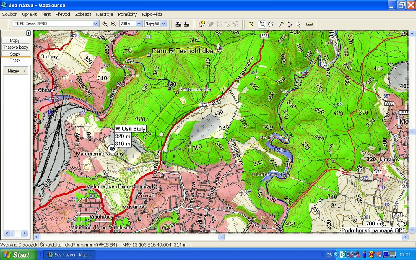Click the Vybráno 0 položek status text

pyautogui.click(x=19, y=245)
